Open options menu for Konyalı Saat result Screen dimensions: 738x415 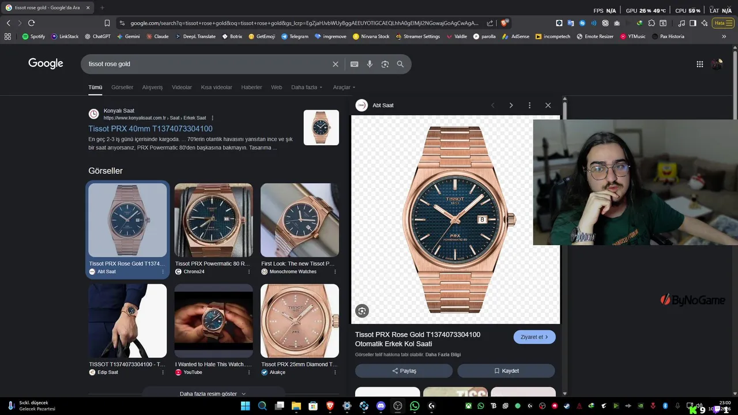(x=212, y=118)
